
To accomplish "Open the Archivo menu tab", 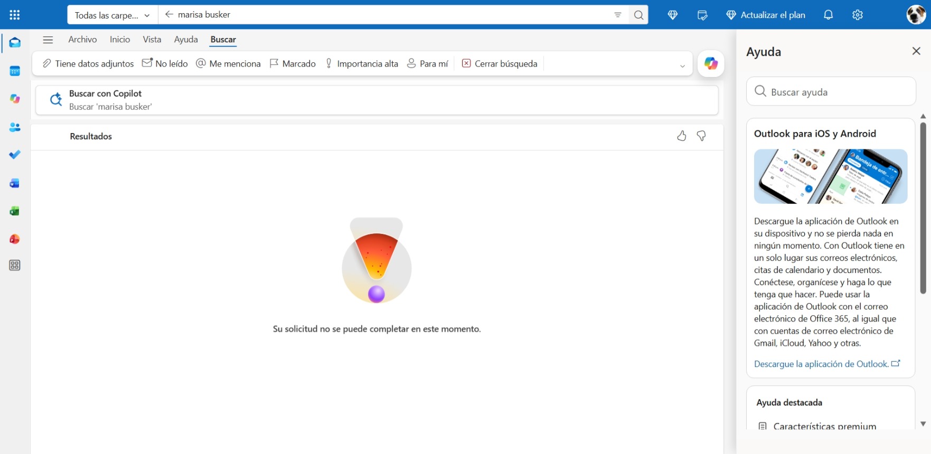I will click(82, 40).
